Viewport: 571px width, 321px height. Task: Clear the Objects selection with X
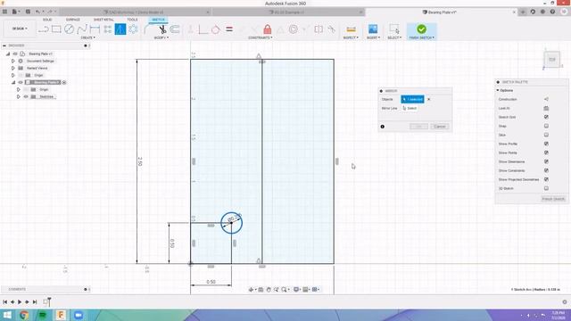428,99
